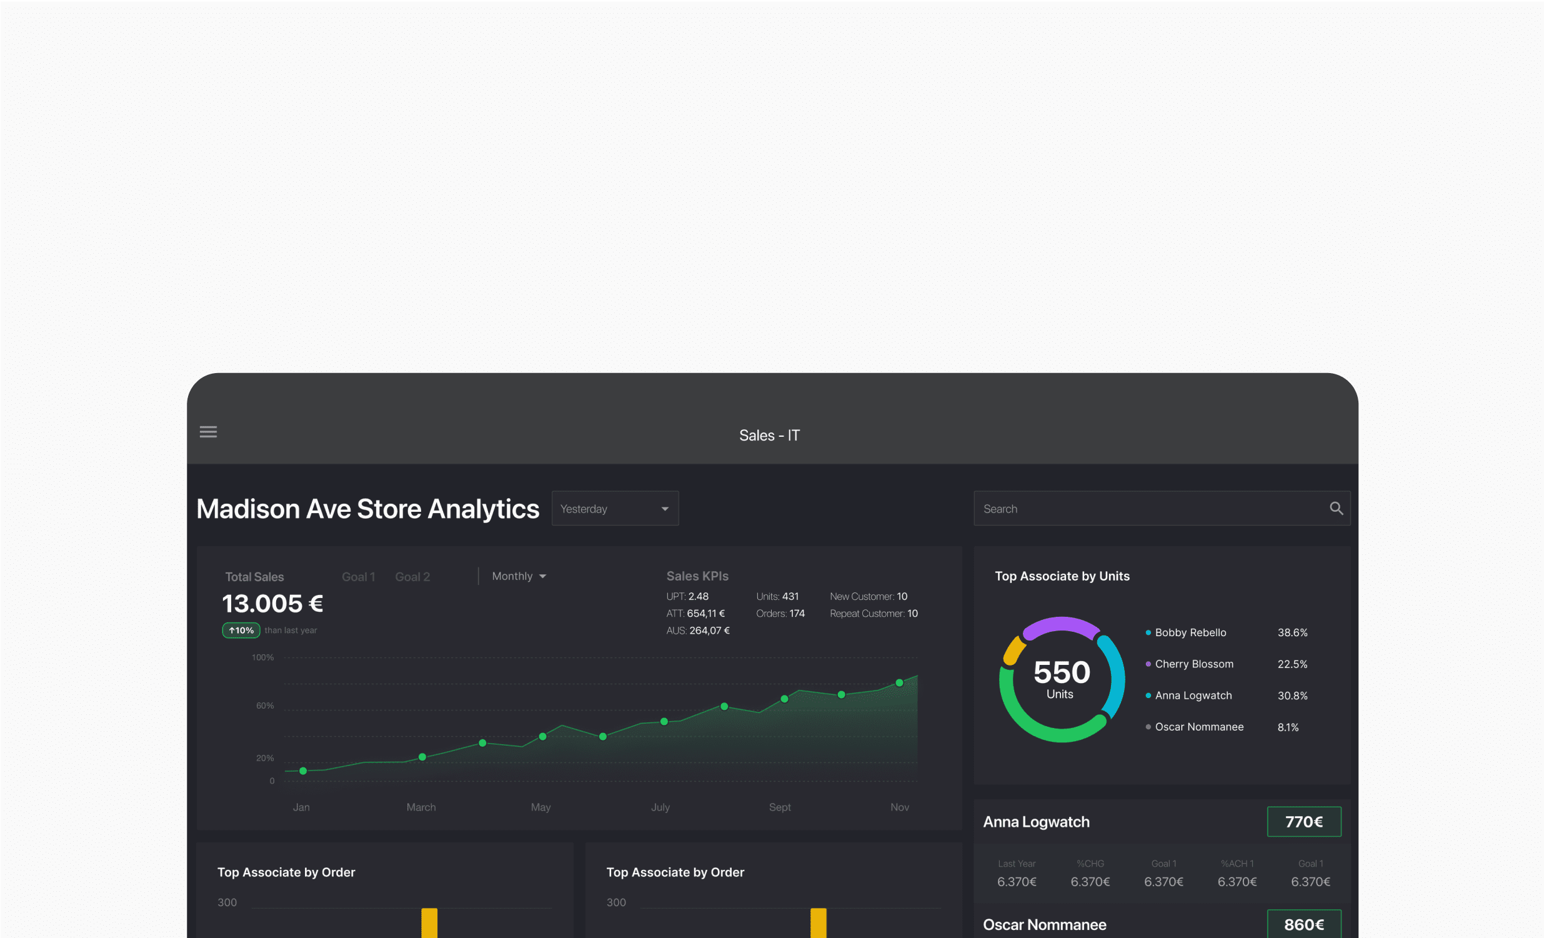Click the Top Associate by Units title

pyautogui.click(x=1062, y=576)
